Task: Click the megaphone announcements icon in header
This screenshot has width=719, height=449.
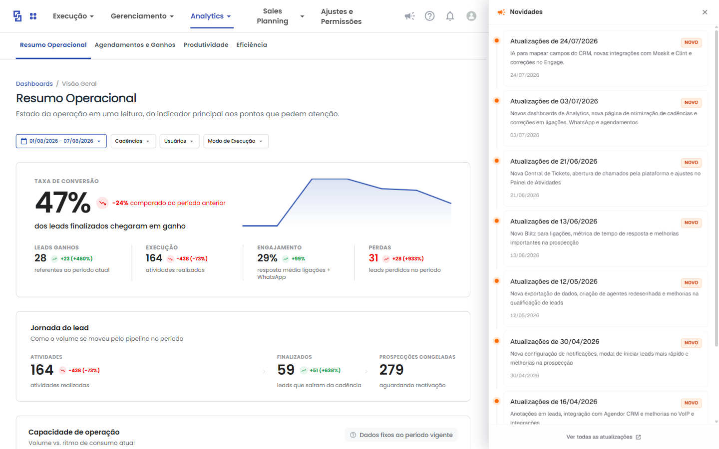Action: point(410,16)
